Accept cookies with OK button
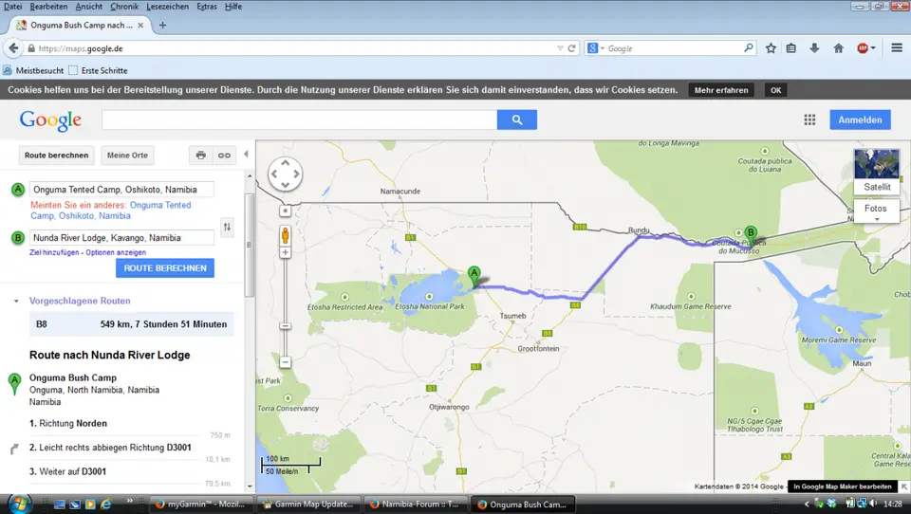This screenshot has height=514, width=911. click(x=775, y=90)
